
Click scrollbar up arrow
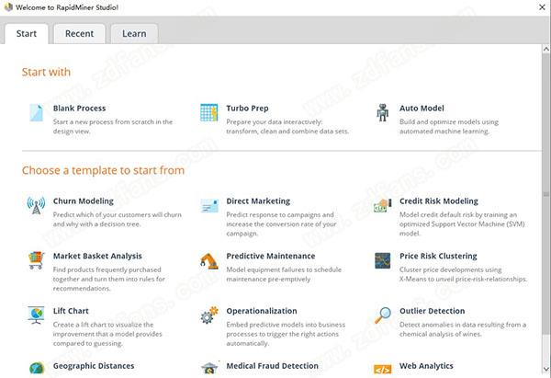pyautogui.click(x=546, y=50)
